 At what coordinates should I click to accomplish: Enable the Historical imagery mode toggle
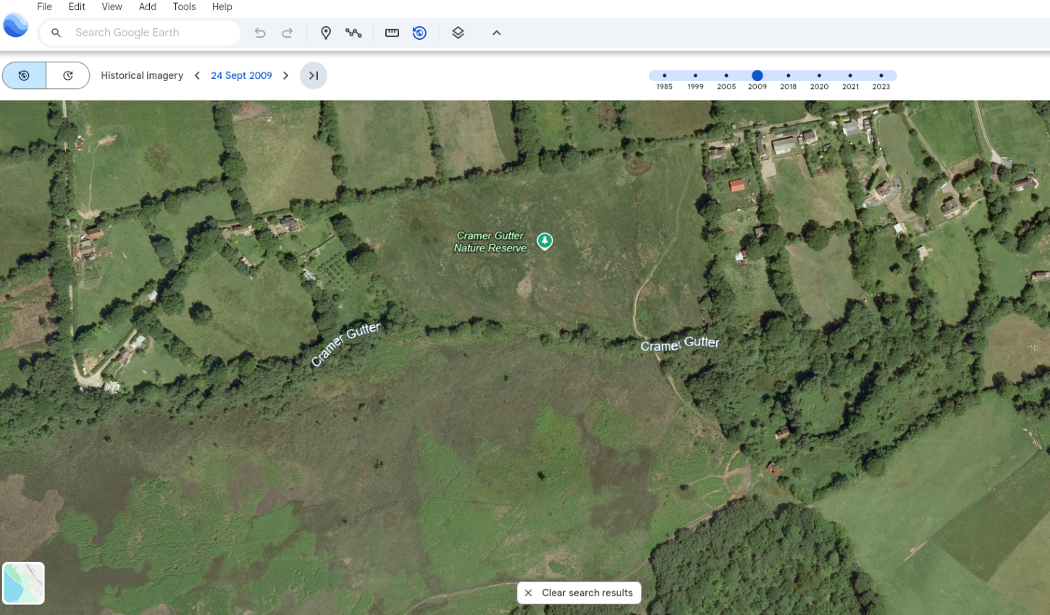(x=24, y=75)
